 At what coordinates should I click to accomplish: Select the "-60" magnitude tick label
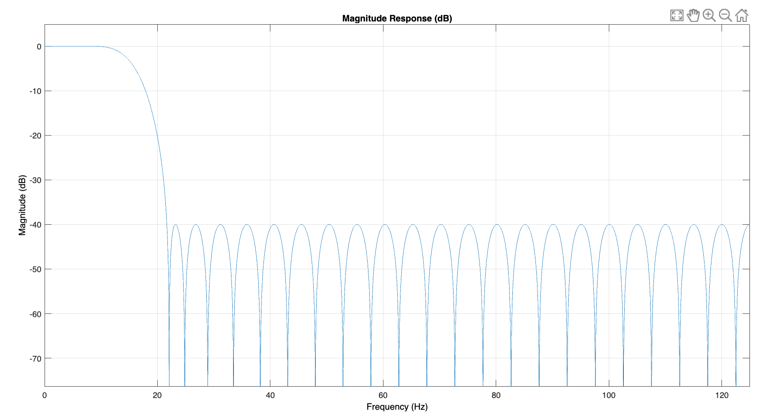click(35, 314)
